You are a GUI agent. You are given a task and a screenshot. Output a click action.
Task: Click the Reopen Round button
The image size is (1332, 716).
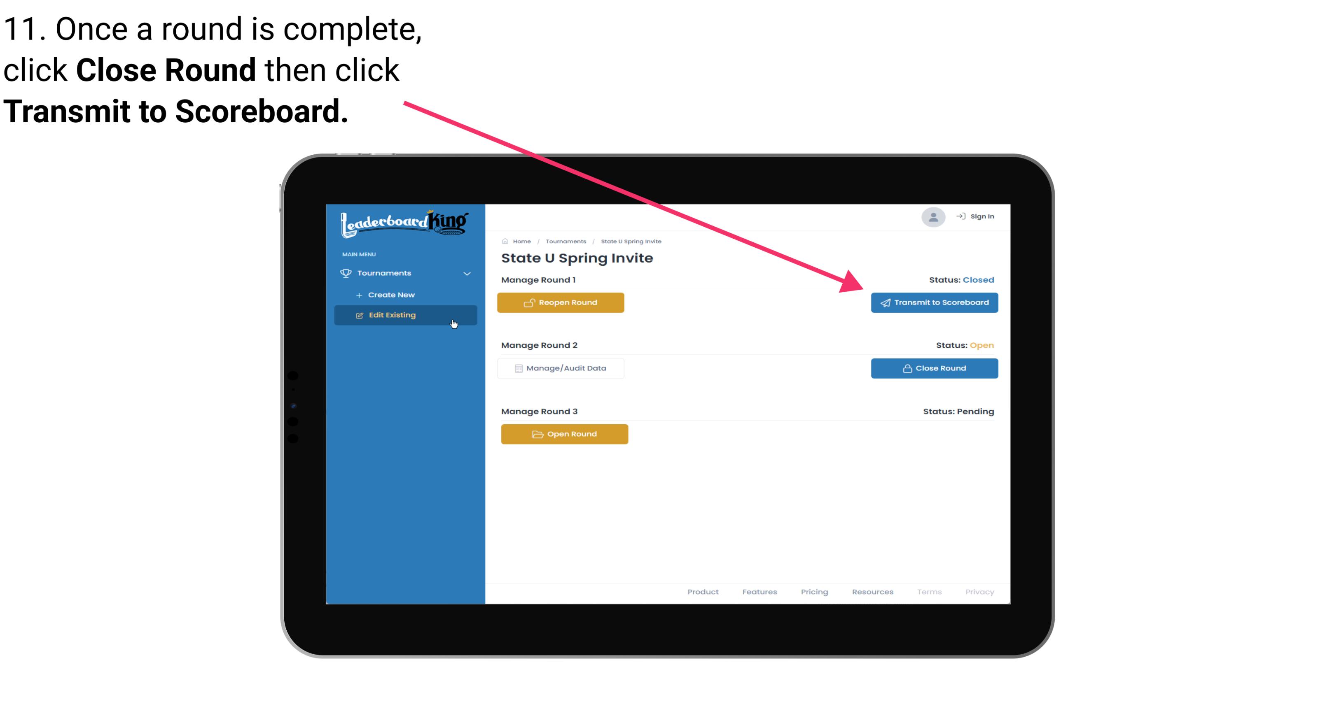pyautogui.click(x=562, y=302)
